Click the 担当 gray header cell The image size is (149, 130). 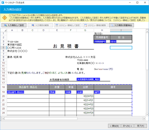point(121,37)
